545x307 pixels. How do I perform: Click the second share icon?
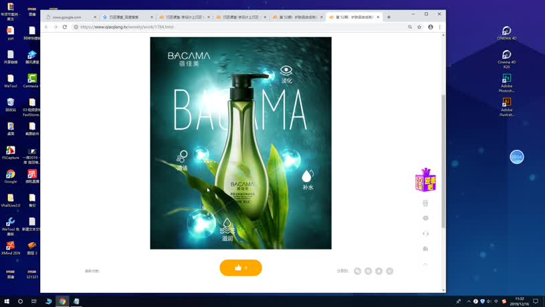click(x=368, y=271)
